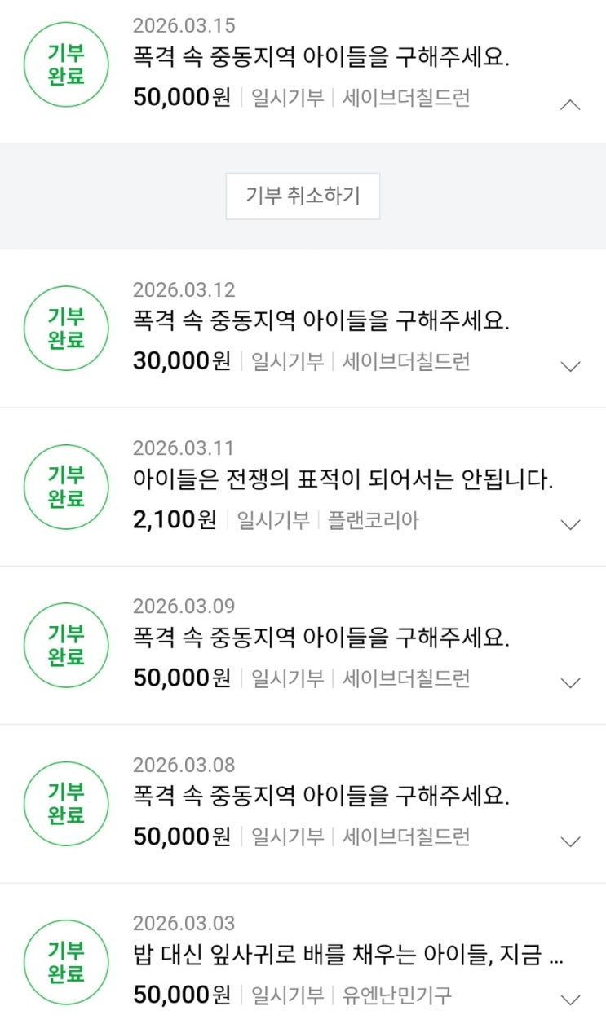Expand the 2026.03.11 플랜코리아 donation entry
The width and height of the screenshot is (606, 1024).
[571, 524]
